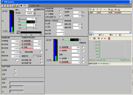
Task: Click the yellow padlock toolbar icon
Action: click(14, 6)
